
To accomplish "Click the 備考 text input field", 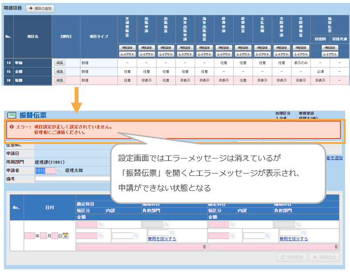I will [73, 179].
